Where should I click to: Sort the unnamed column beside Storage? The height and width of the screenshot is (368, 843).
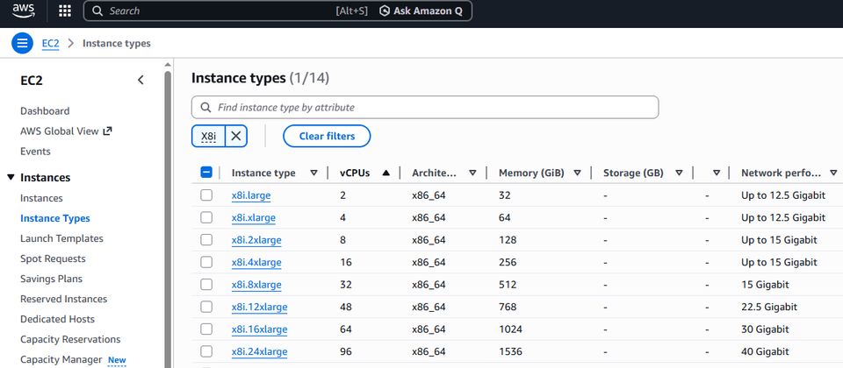(x=717, y=173)
